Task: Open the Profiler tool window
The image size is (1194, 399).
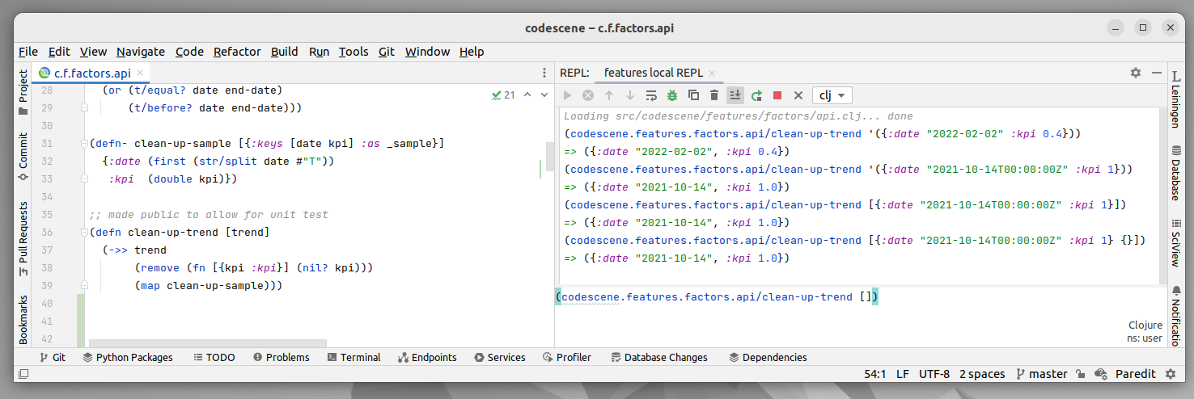Action: click(566, 357)
